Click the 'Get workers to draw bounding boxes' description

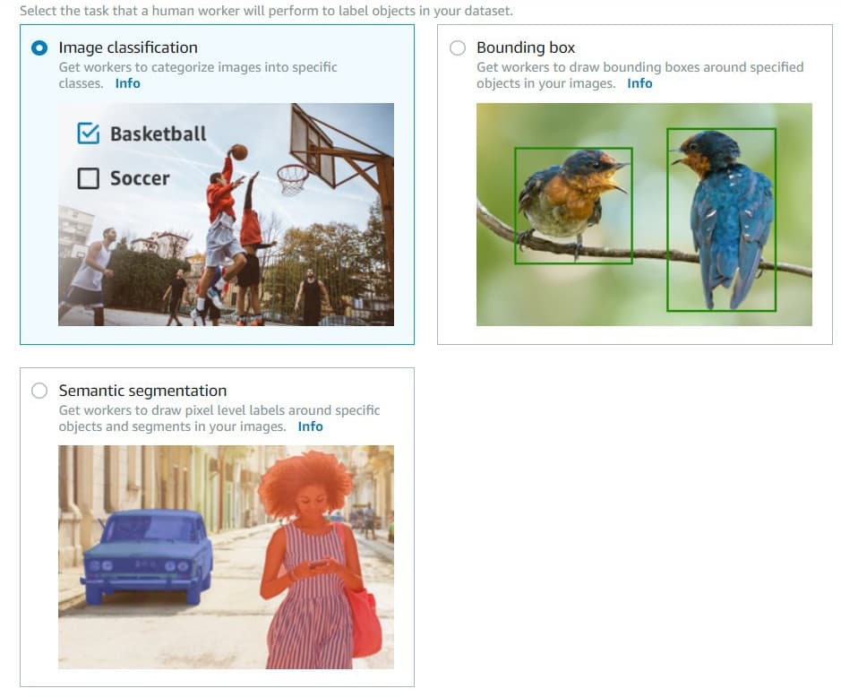(x=639, y=75)
